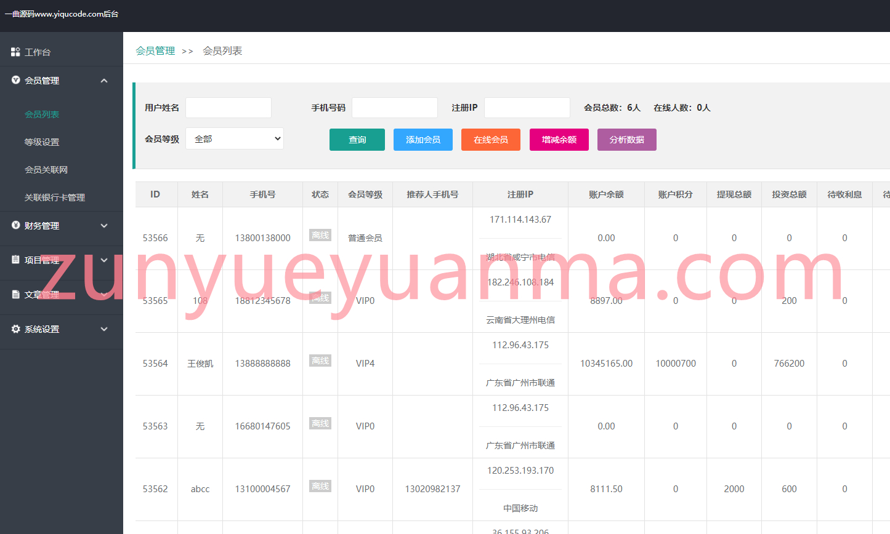890x534 pixels.
Task: Click the name cell 王俊凯
Action: click(200, 364)
